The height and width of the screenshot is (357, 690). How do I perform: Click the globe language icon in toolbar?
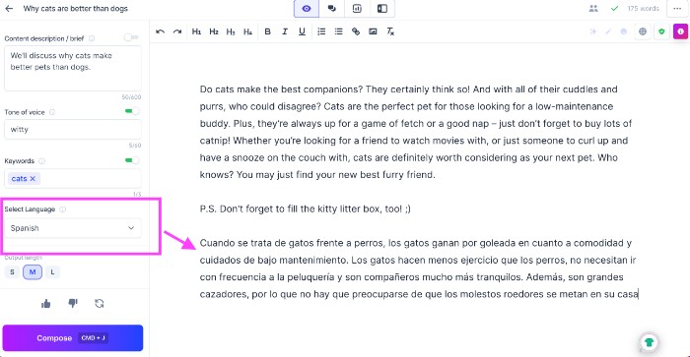(x=643, y=31)
